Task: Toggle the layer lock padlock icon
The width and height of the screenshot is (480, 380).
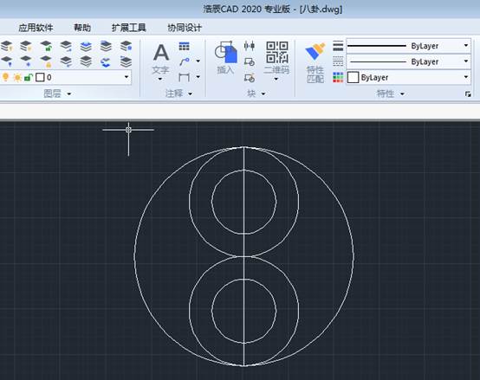Action: tap(29, 77)
